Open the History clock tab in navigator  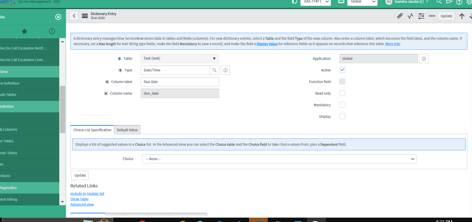point(52,31)
